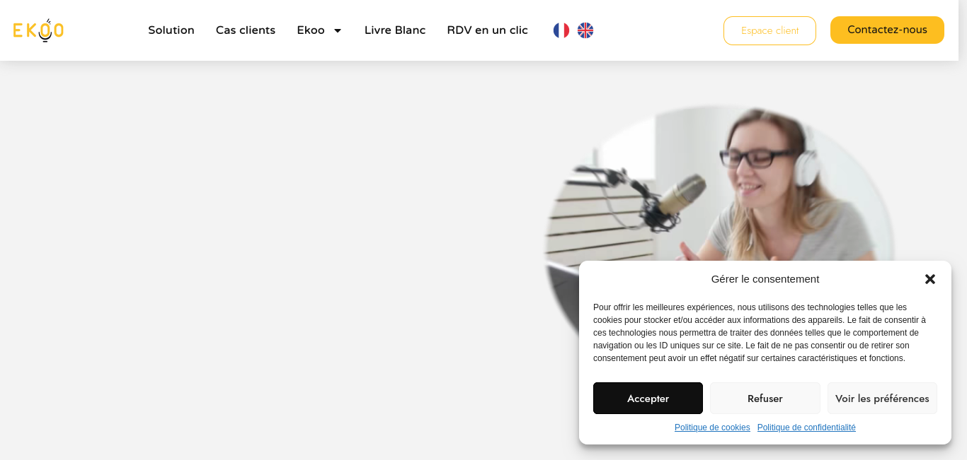Click the EKOO logo in the header
The height and width of the screenshot is (460, 967).
(x=38, y=30)
